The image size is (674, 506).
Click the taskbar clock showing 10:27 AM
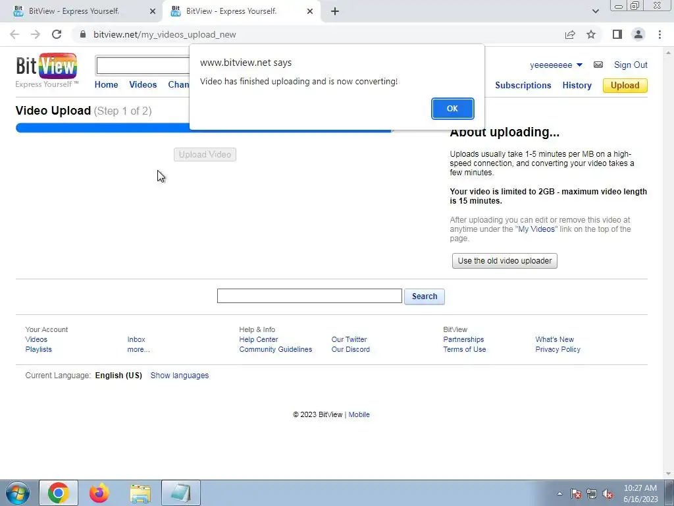(640, 493)
